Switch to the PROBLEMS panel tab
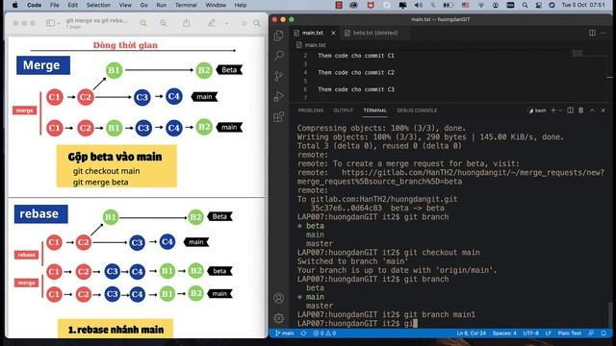The width and height of the screenshot is (616, 346). [311, 111]
